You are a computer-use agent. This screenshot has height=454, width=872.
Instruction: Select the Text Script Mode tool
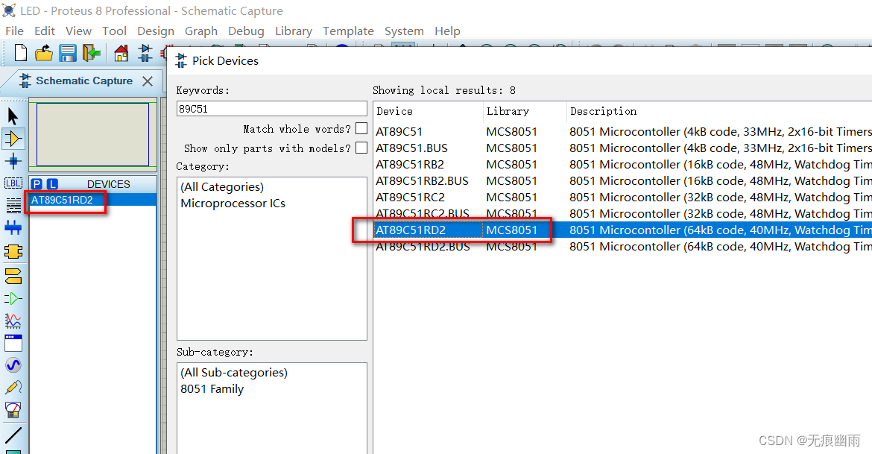click(13, 205)
